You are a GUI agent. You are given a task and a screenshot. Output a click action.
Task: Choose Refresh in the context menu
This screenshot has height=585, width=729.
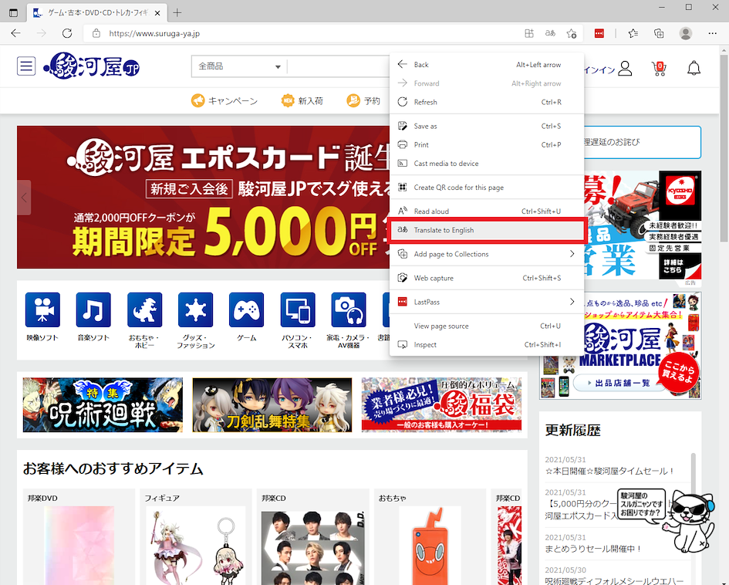click(x=487, y=102)
